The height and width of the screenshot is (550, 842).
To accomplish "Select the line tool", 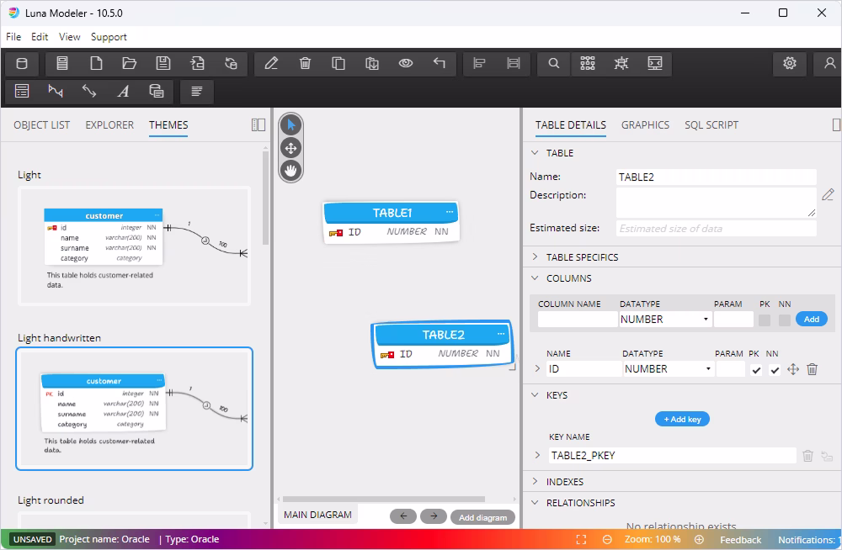I will click(x=89, y=91).
